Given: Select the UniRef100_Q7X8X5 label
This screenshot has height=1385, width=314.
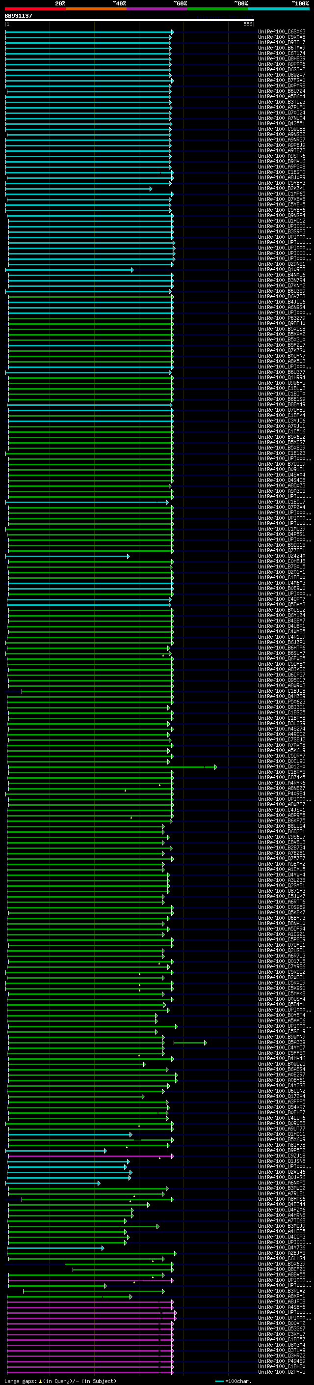Looking at the screenshot, I should (x=282, y=199).
